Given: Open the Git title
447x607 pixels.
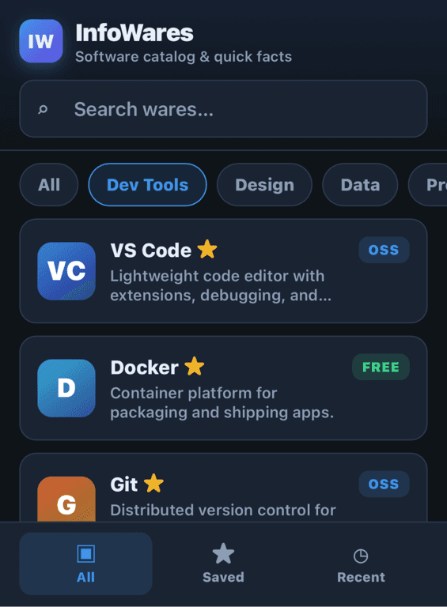Looking at the screenshot, I should [x=124, y=484].
